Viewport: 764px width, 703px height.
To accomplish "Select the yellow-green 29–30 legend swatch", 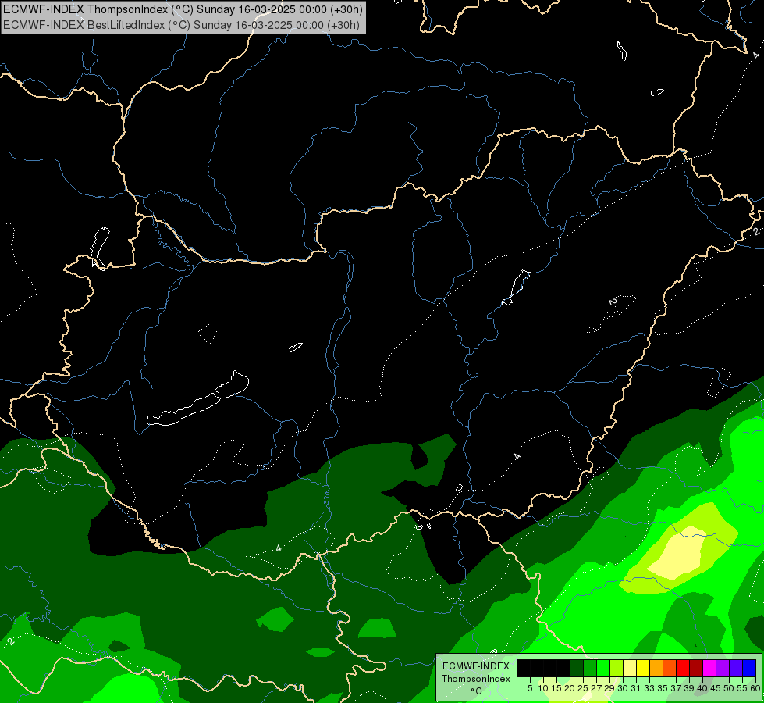I will tap(617, 668).
